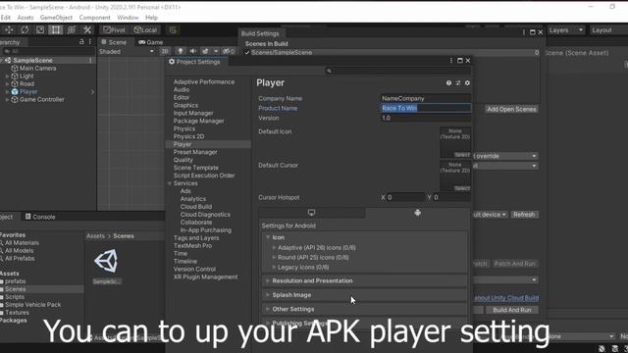Select SampleScene asset thumbnail

point(107,261)
